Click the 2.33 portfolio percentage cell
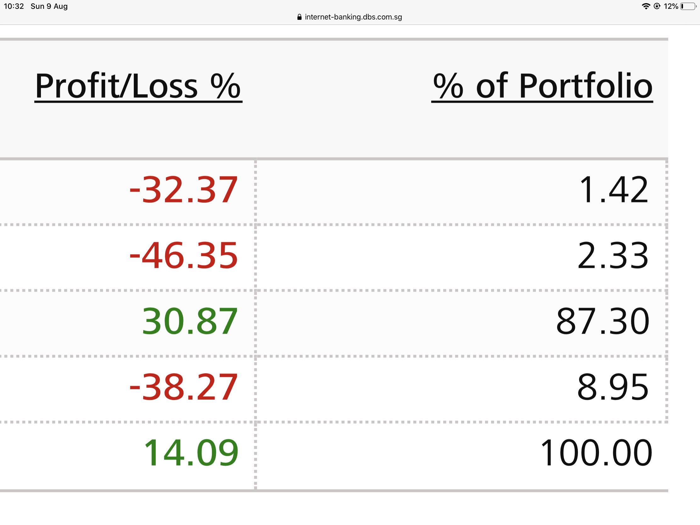The width and height of the screenshot is (700, 525). [613, 255]
